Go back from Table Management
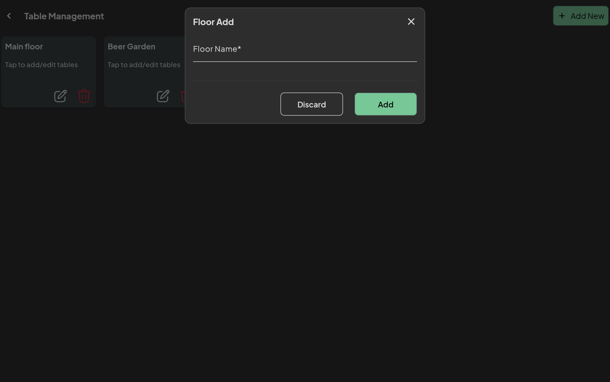The image size is (610, 382). (x=9, y=16)
